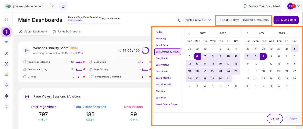The width and height of the screenshot is (303, 129).
Task: Open the settings gear sidebar icon
Action: [7, 96]
